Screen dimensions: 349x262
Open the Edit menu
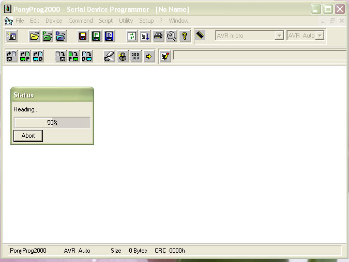pyautogui.click(x=35, y=21)
